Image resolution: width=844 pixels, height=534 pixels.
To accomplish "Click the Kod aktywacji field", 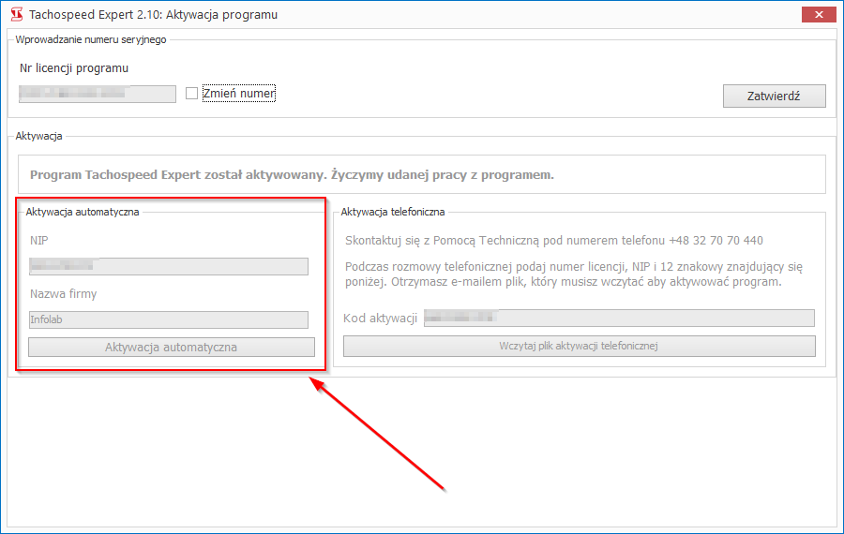I will tap(619, 318).
